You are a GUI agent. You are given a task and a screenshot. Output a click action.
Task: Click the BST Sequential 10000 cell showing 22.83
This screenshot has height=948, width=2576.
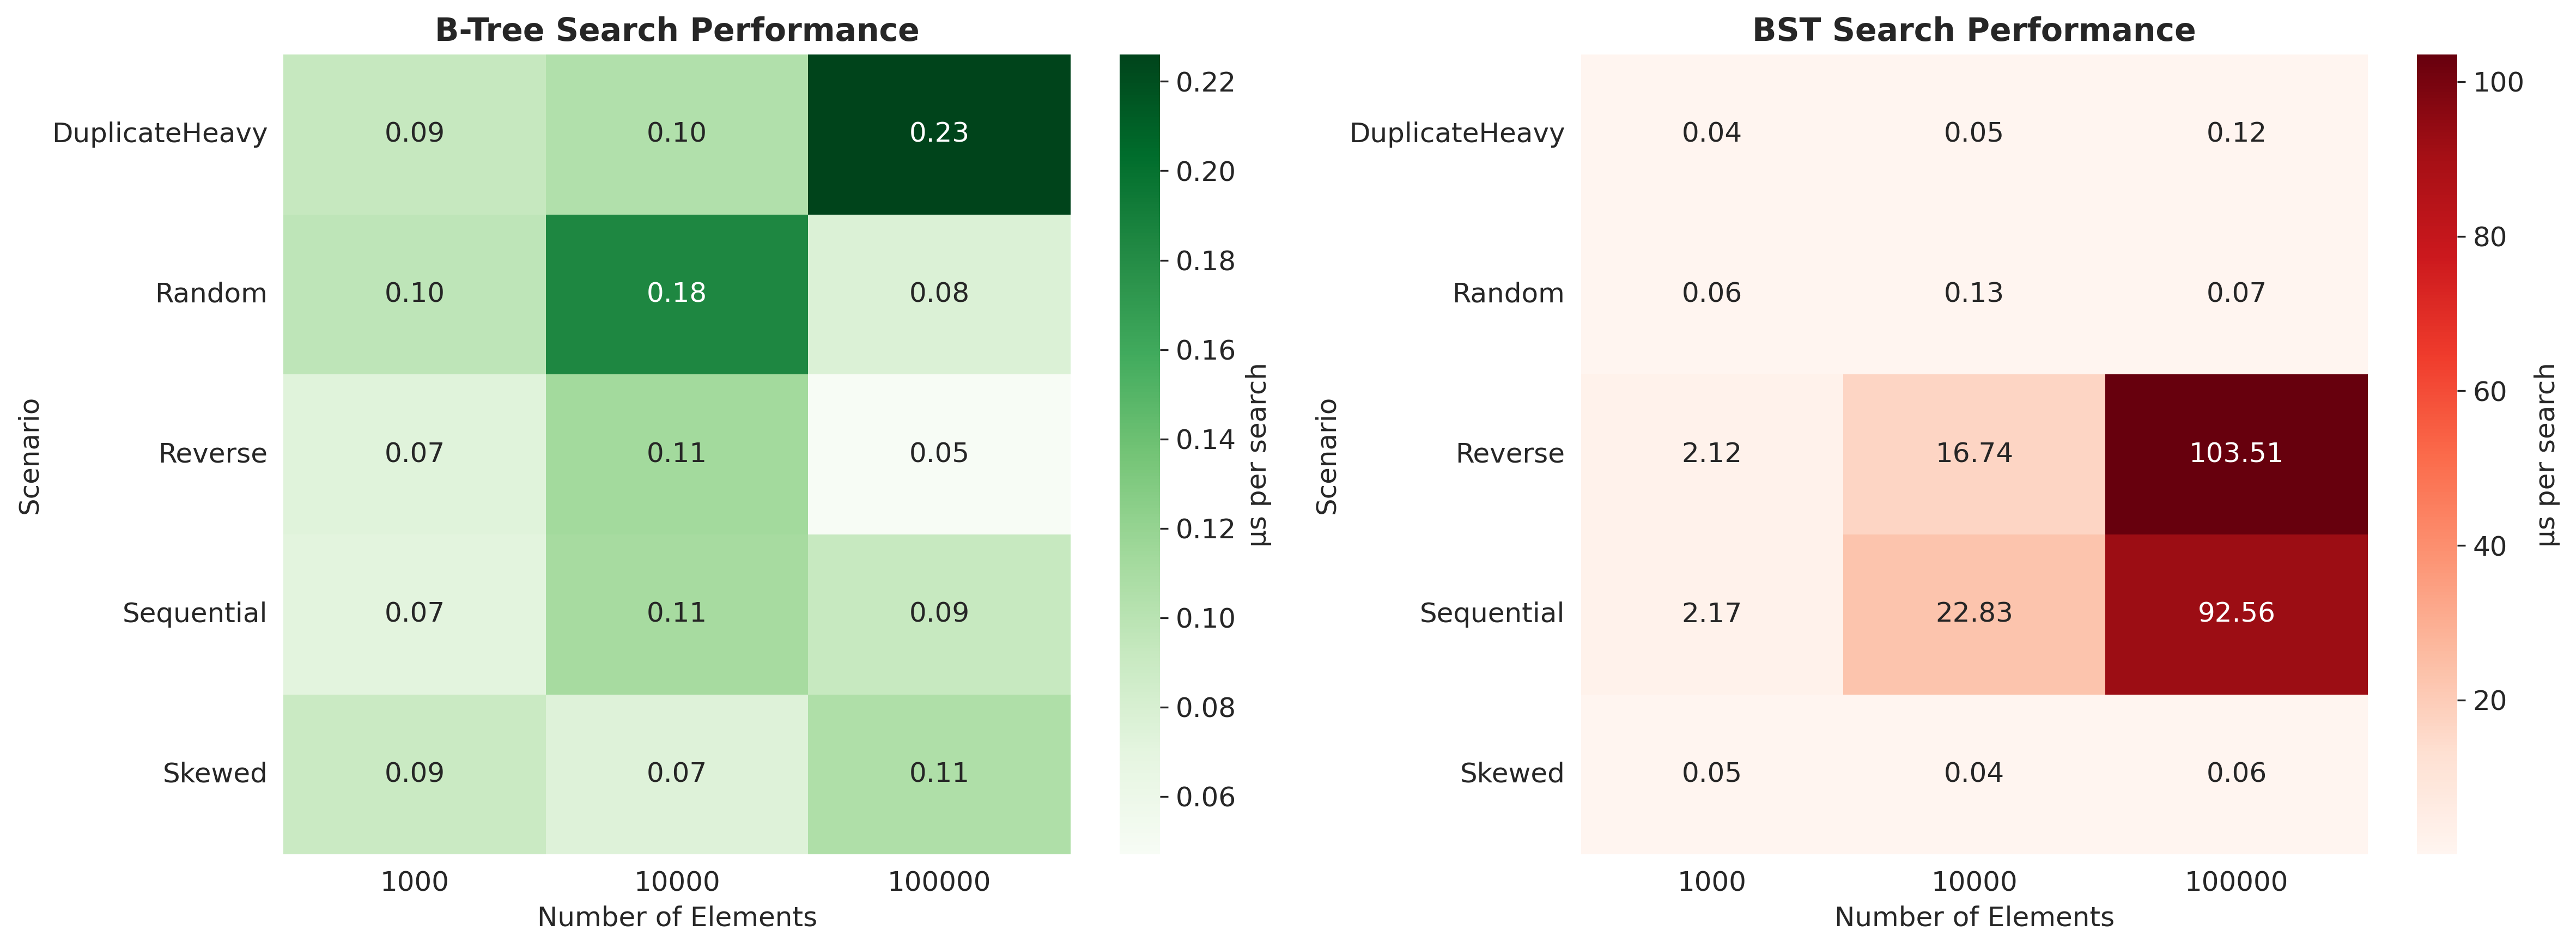click(x=1973, y=613)
